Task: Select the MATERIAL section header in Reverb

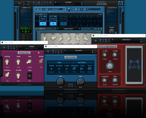Action: click(x=82, y=62)
